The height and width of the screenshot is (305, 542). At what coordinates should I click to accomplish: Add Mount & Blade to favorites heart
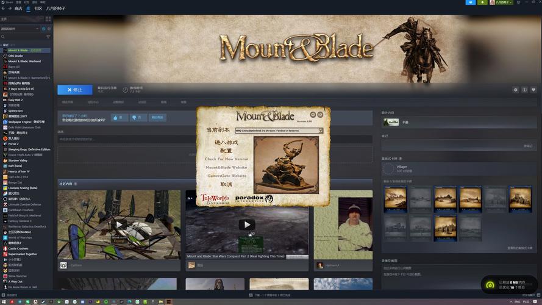click(533, 90)
